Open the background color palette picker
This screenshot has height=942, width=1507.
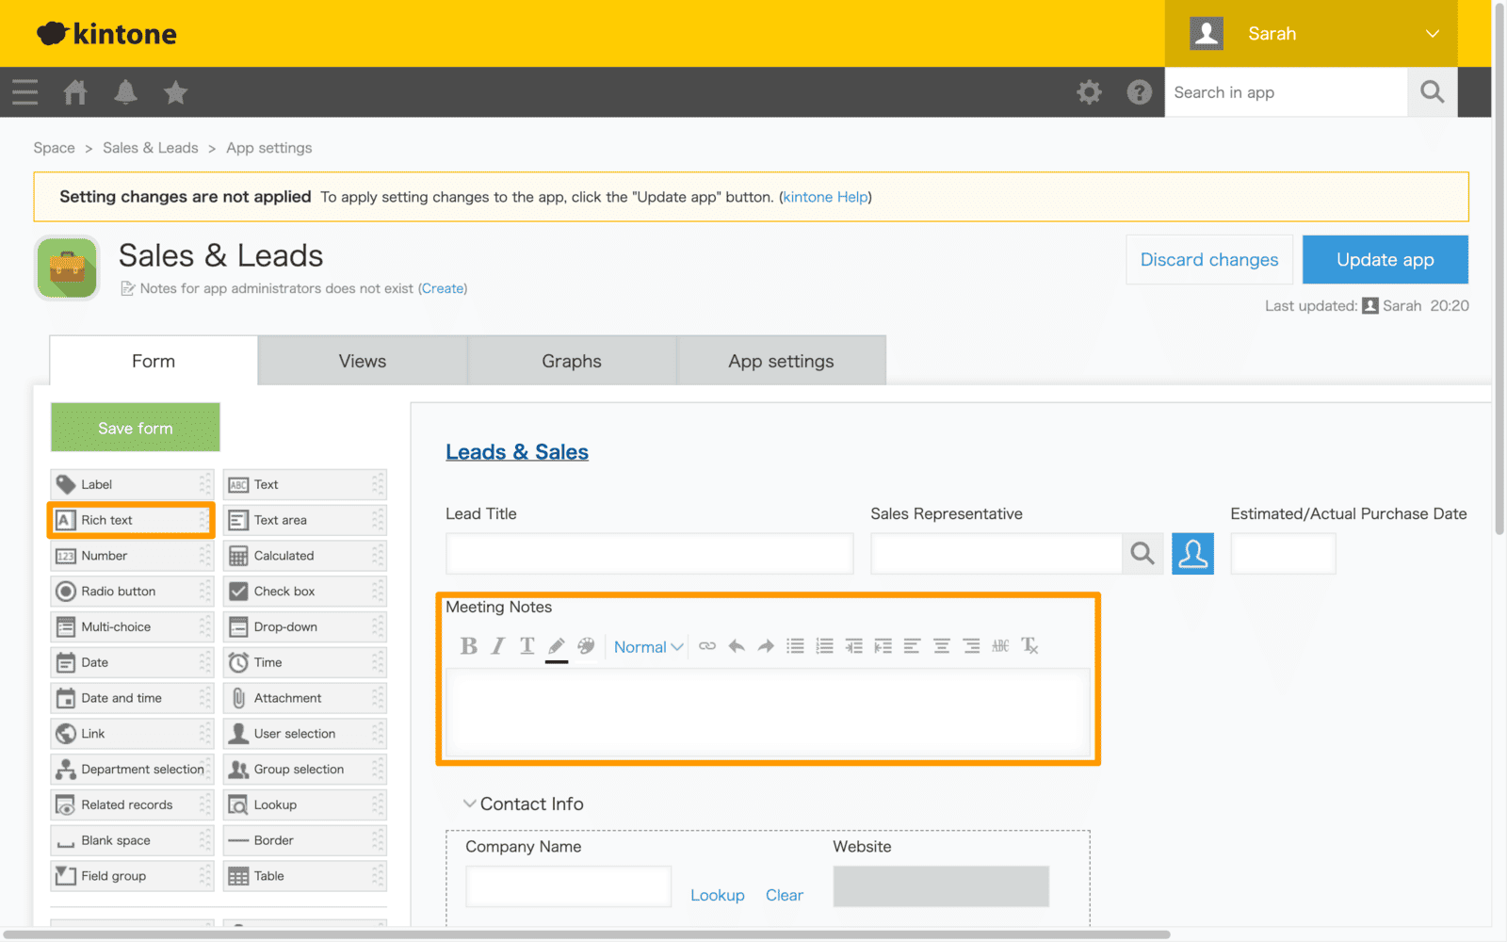586,646
